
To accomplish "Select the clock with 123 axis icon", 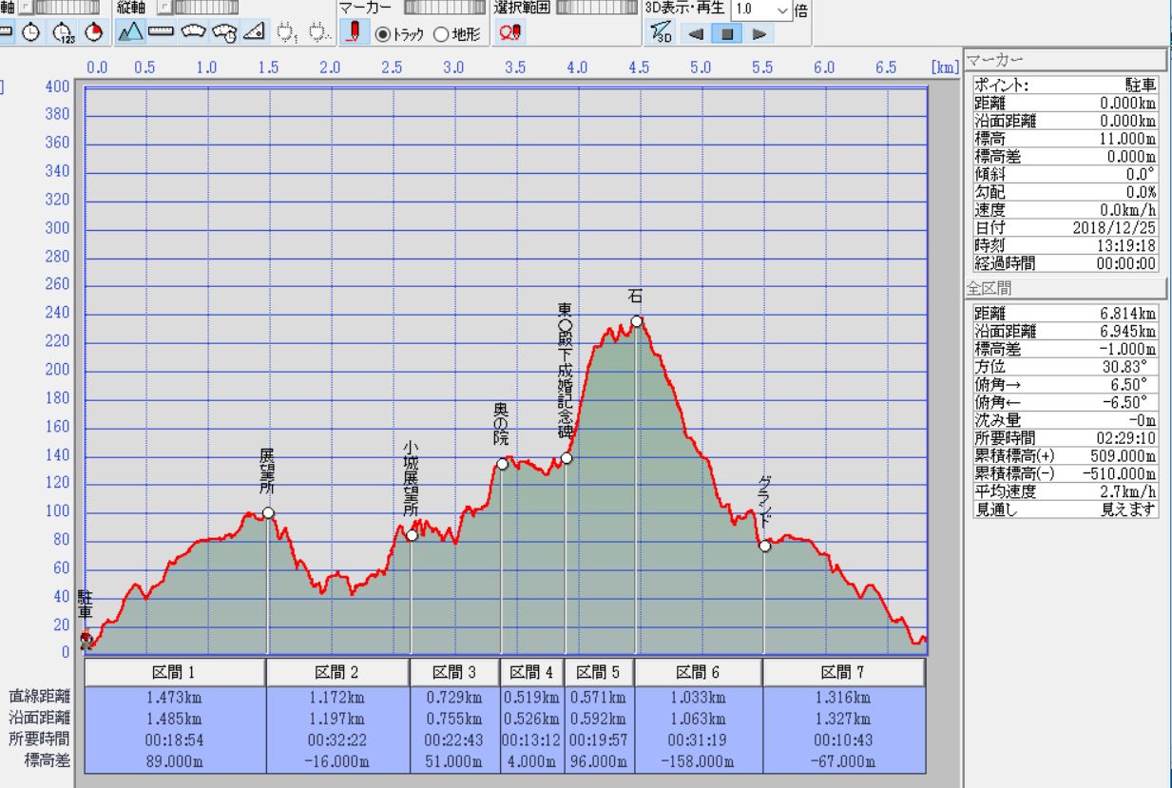I will 64,32.
